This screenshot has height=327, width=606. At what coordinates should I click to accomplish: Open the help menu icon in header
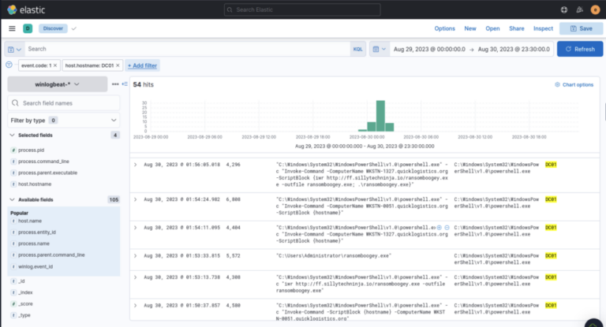click(563, 9)
